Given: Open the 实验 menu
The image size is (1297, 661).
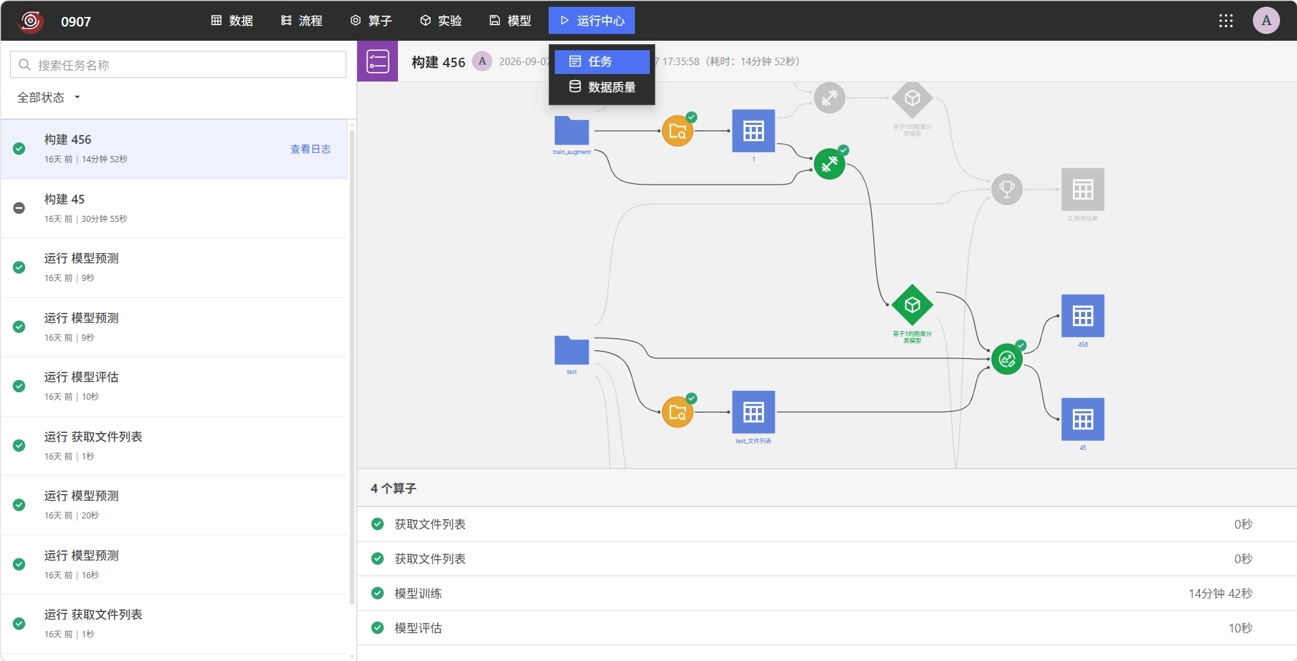Looking at the screenshot, I should (x=441, y=21).
